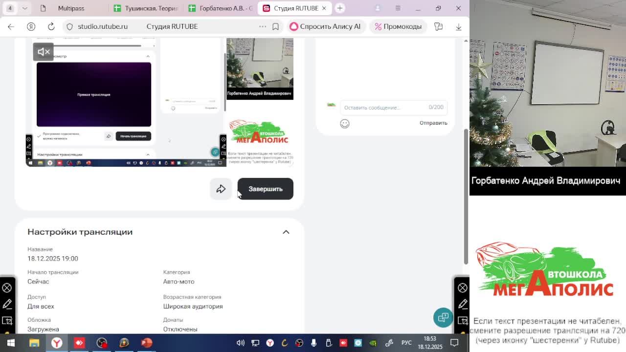The height and width of the screenshot is (352, 626).
Task: Reload the RUTUBE Studio page
Action: coord(51,26)
